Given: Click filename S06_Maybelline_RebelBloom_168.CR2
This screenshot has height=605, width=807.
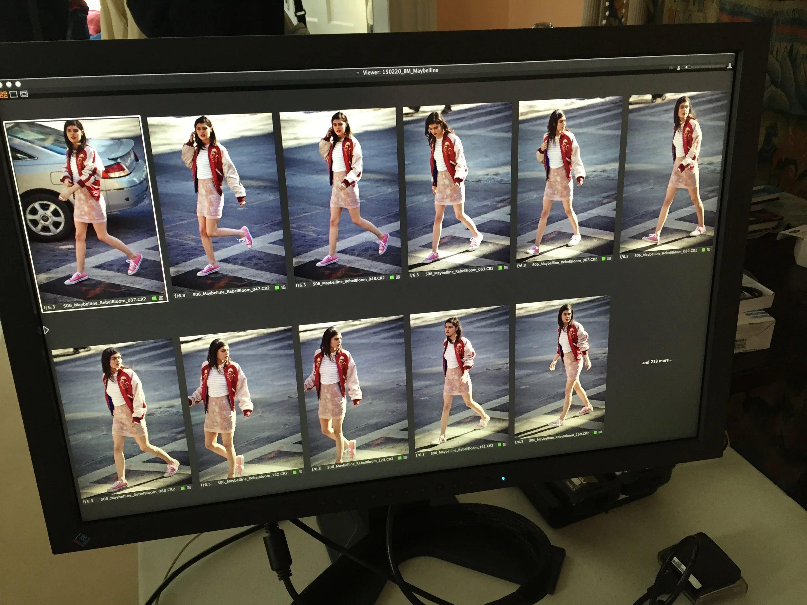Looking at the screenshot, I should [559, 437].
